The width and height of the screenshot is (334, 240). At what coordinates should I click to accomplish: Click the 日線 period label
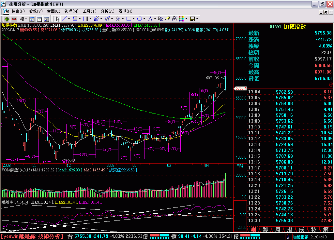coord(240,166)
